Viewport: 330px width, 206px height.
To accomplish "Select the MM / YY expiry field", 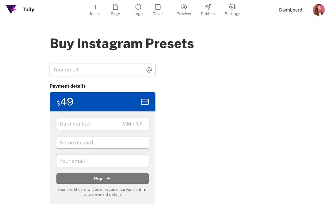I will 132,124.
